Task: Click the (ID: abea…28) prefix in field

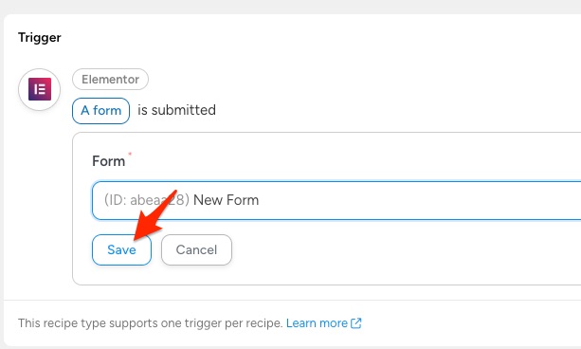Action: 147,200
